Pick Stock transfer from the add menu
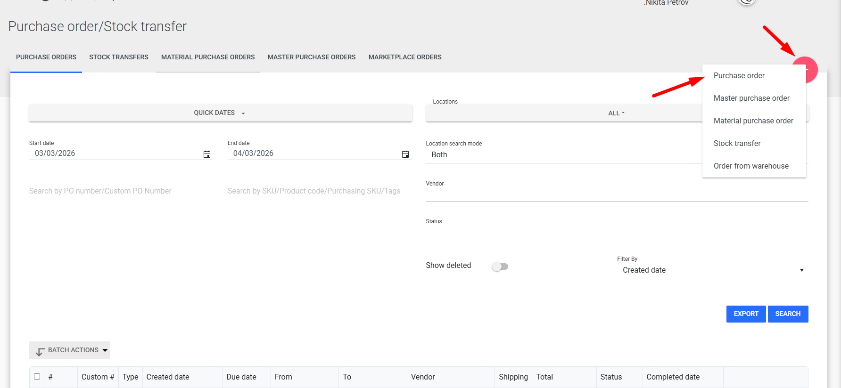Image resolution: width=841 pixels, height=388 pixels. point(737,144)
